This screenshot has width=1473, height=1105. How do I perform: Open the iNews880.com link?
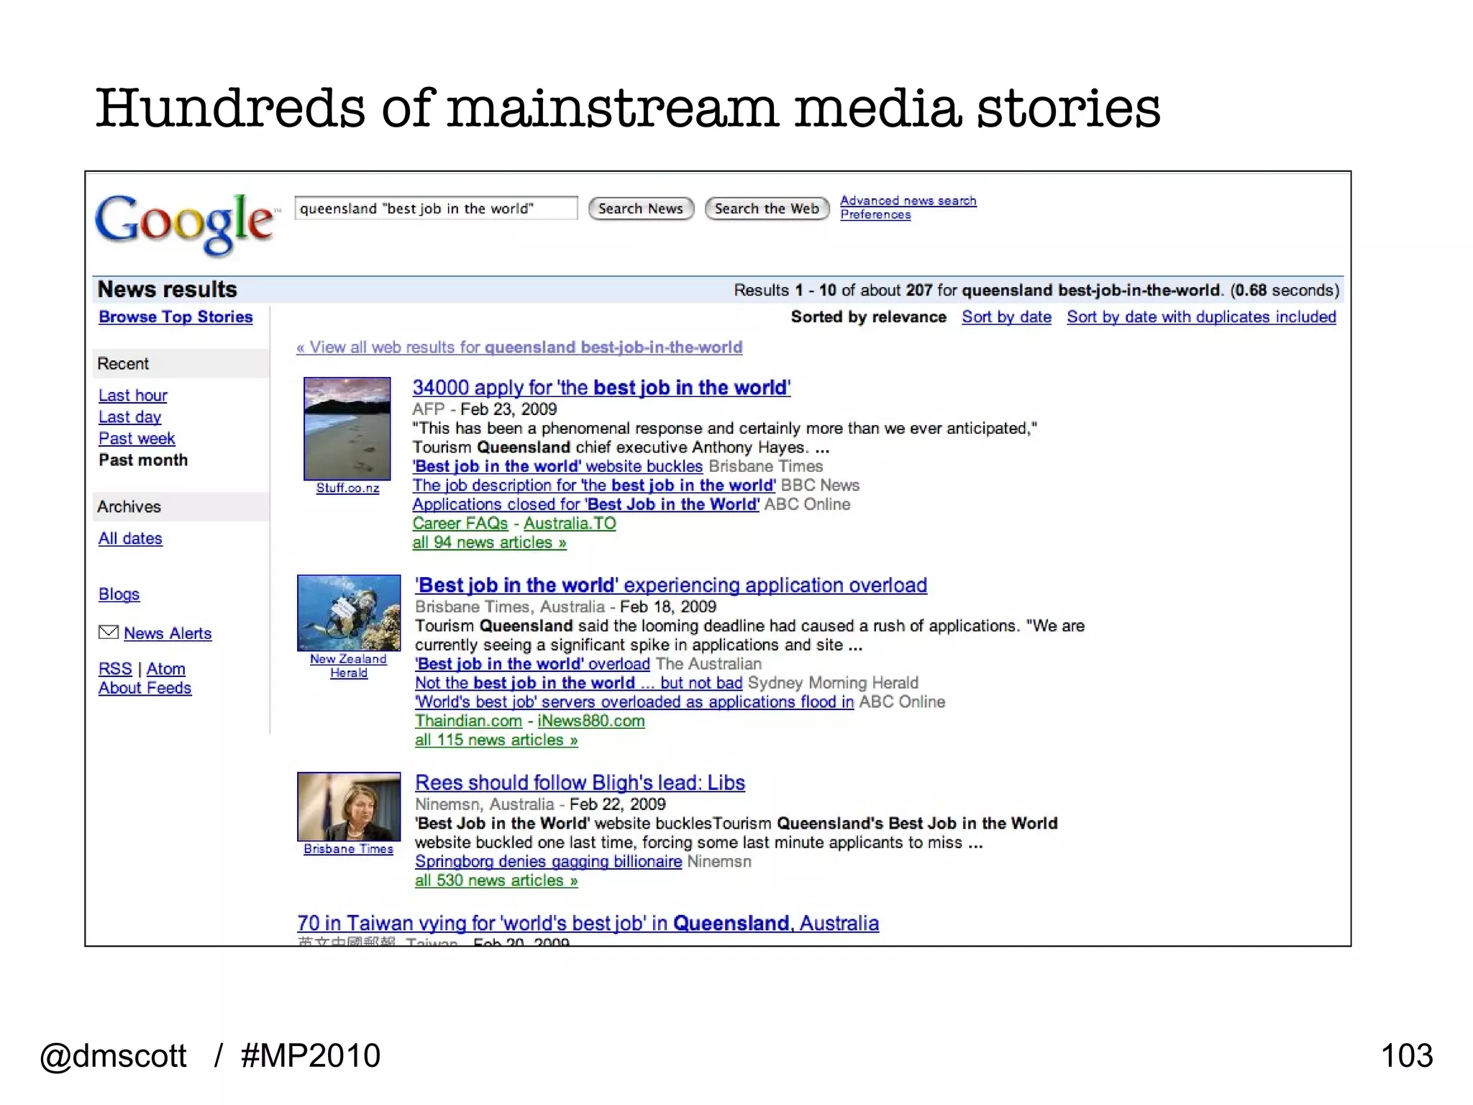click(x=591, y=722)
